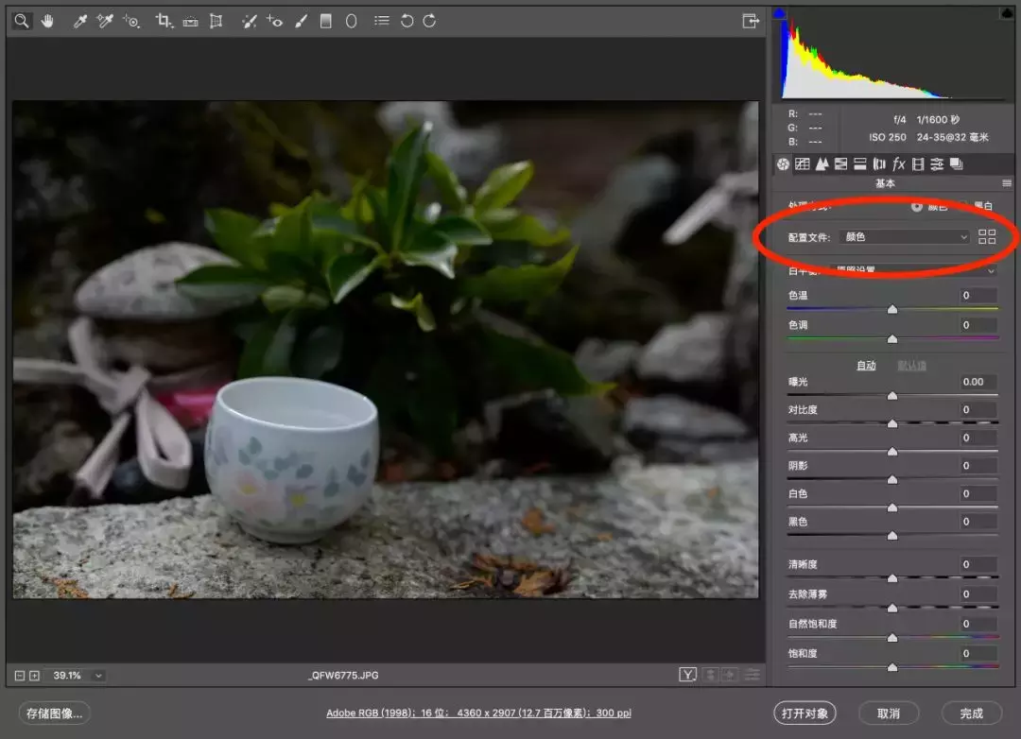
Task: Click the 高光 highlights slider handle
Action: pos(892,452)
